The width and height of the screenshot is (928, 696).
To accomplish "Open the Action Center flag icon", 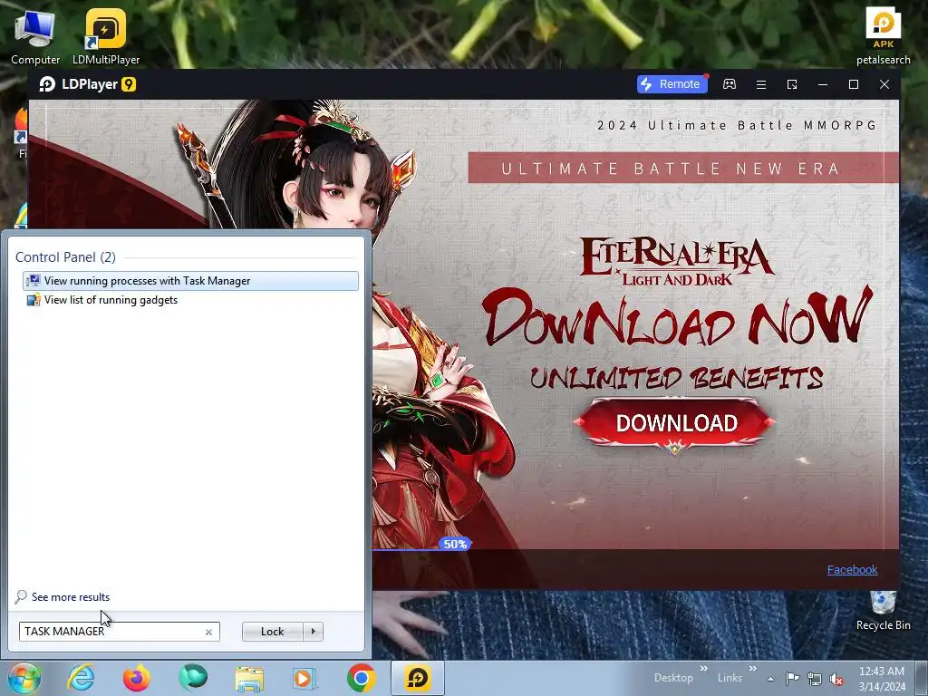I will 792,678.
